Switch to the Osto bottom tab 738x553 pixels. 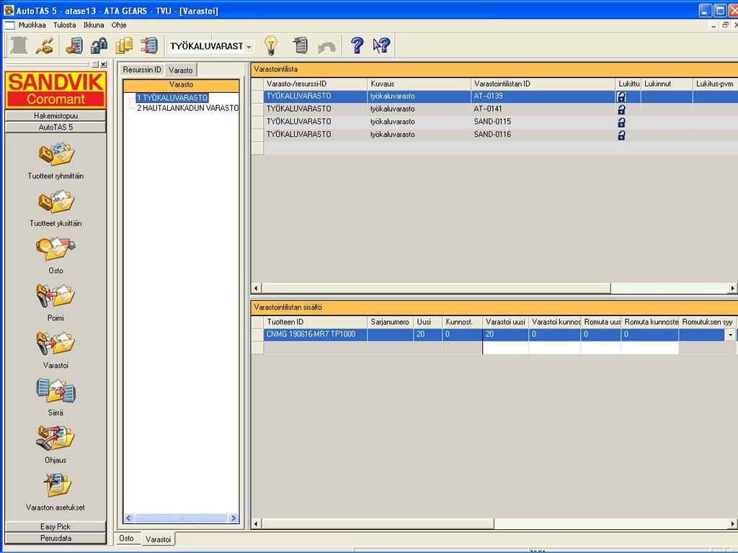point(126,538)
